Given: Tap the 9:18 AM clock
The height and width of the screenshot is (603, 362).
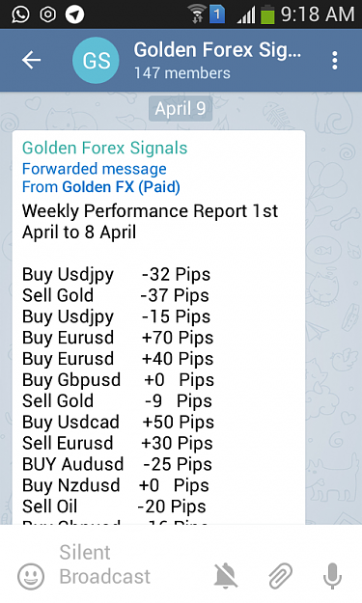Looking at the screenshot, I should [318, 14].
